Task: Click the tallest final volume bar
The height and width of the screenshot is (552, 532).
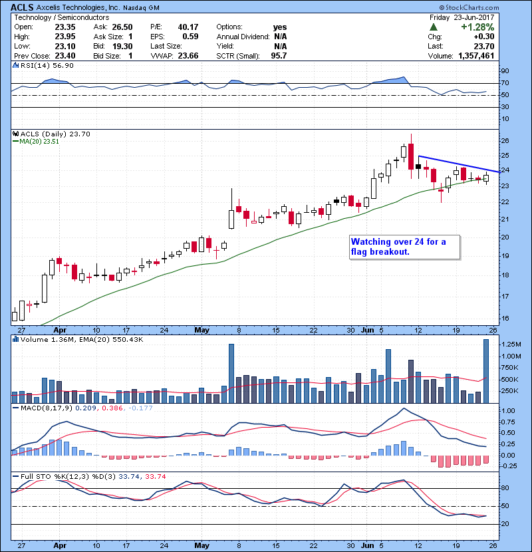Action: click(x=486, y=371)
